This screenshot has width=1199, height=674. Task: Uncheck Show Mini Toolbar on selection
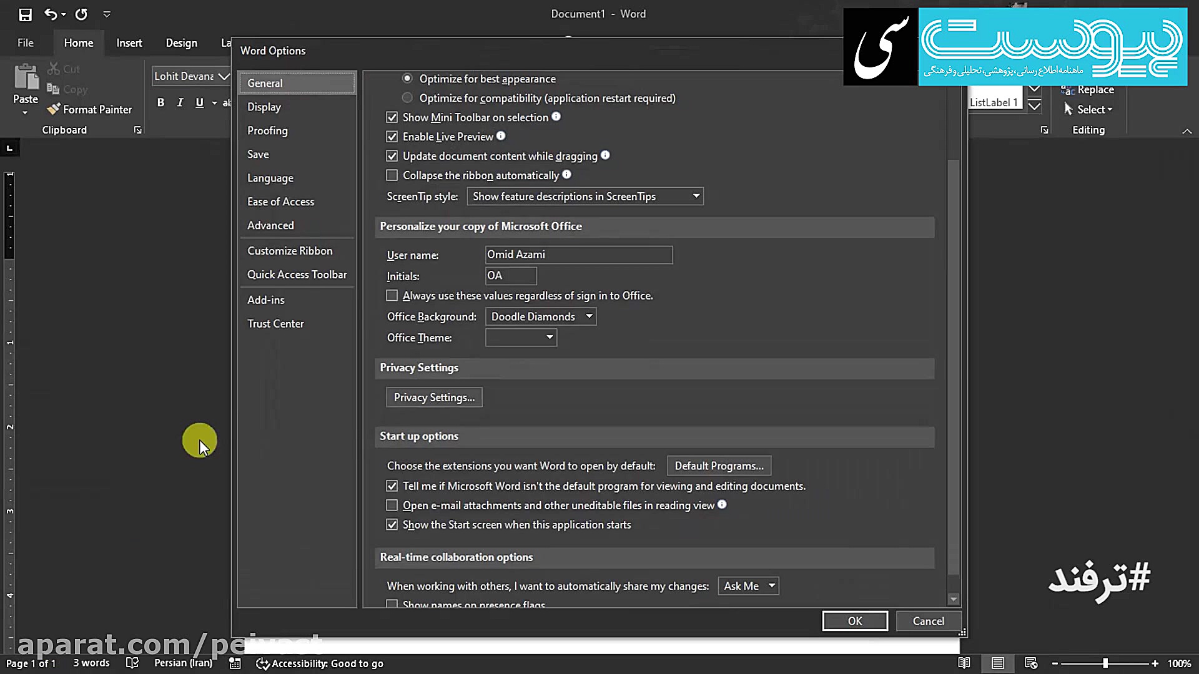point(392,117)
